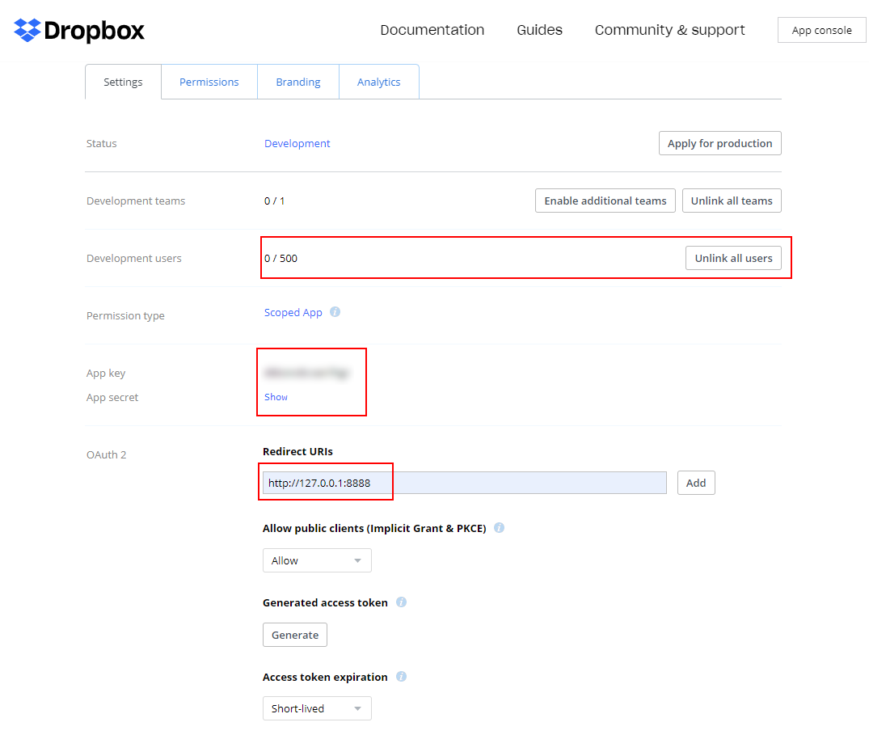Click Enable additional teams button

click(605, 201)
